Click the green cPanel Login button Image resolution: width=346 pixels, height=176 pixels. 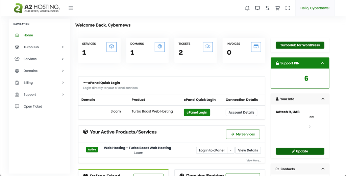(197, 112)
